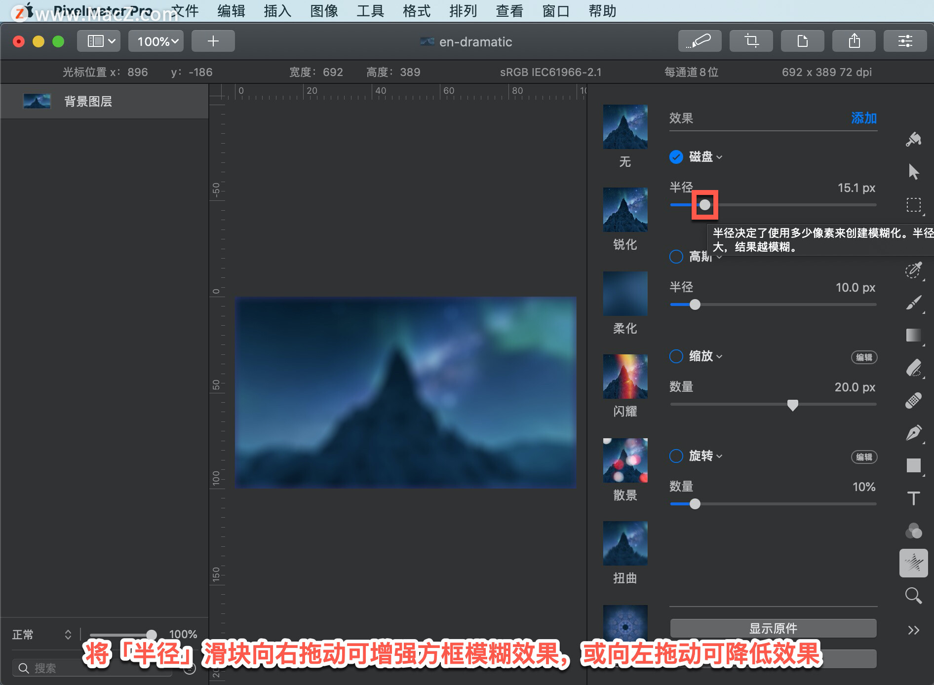Select the Zoom magnifier tool

913,596
